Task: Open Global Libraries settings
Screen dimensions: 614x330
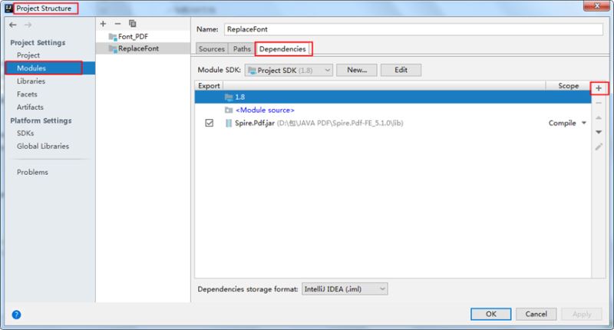Action: pos(43,146)
